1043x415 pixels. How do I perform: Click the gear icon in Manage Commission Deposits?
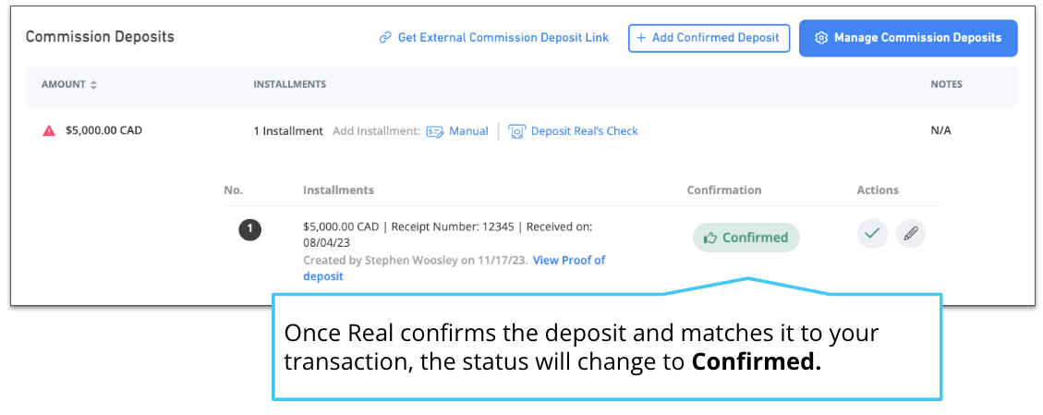(821, 38)
